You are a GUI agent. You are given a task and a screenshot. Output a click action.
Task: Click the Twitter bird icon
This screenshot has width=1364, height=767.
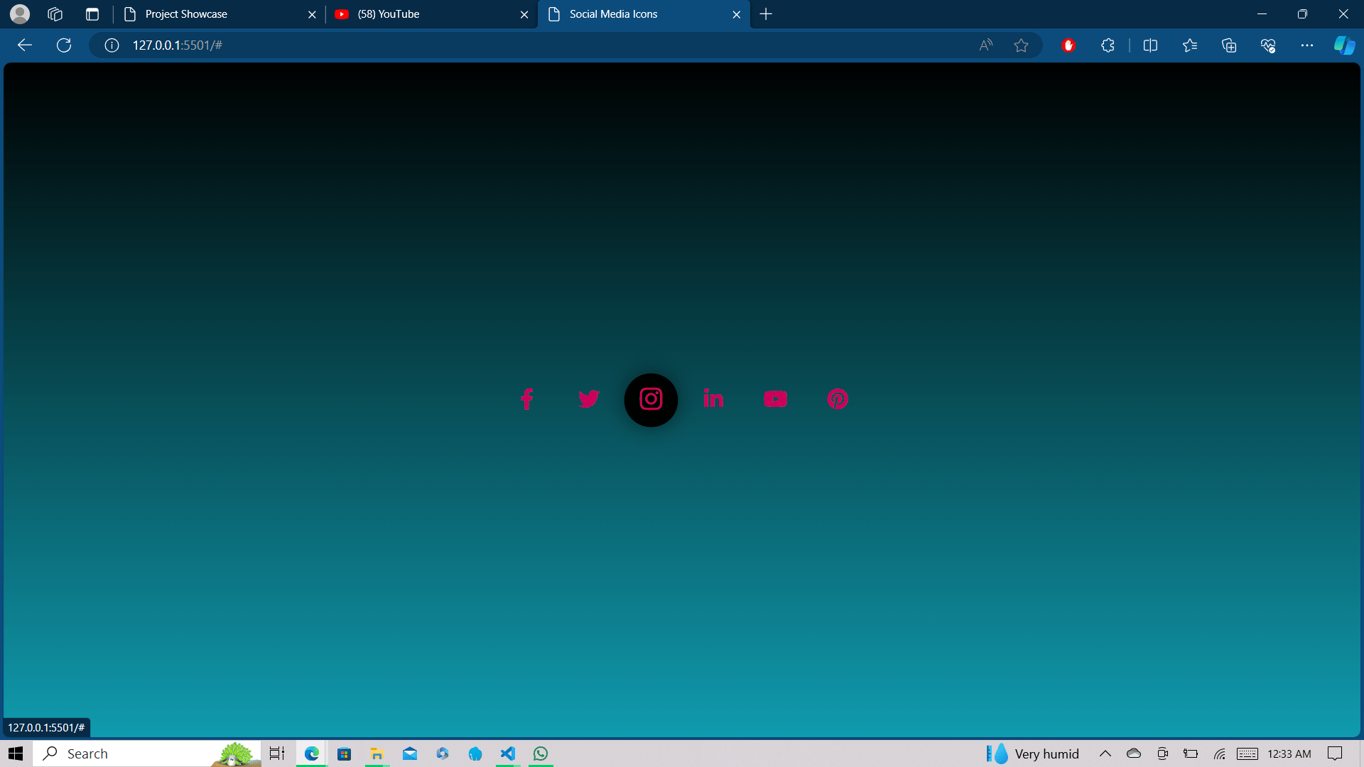point(588,399)
